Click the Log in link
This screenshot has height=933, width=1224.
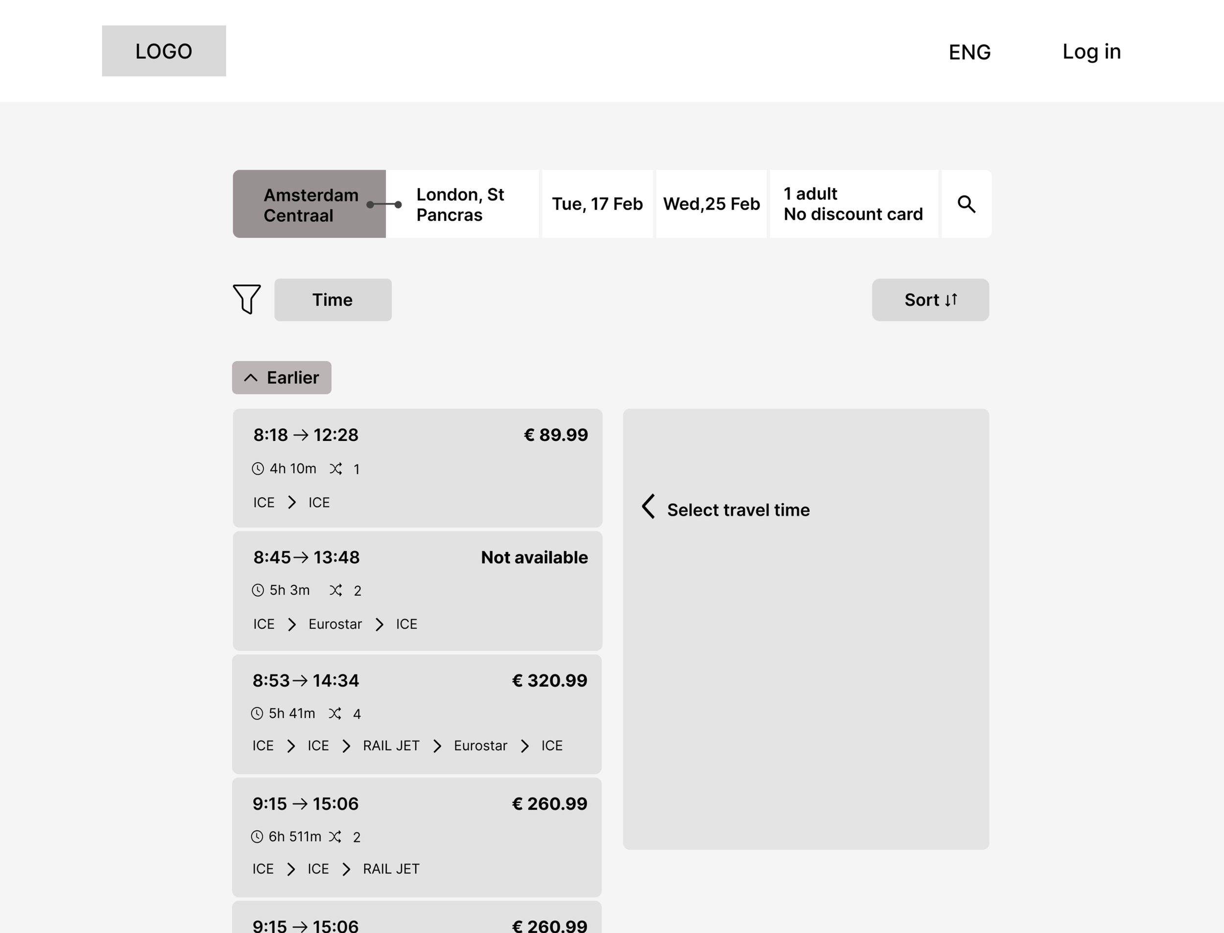point(1091,51)
